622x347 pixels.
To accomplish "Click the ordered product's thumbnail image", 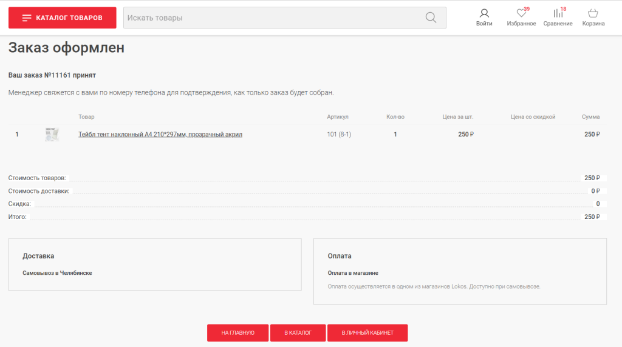I will tap(52, 135).
